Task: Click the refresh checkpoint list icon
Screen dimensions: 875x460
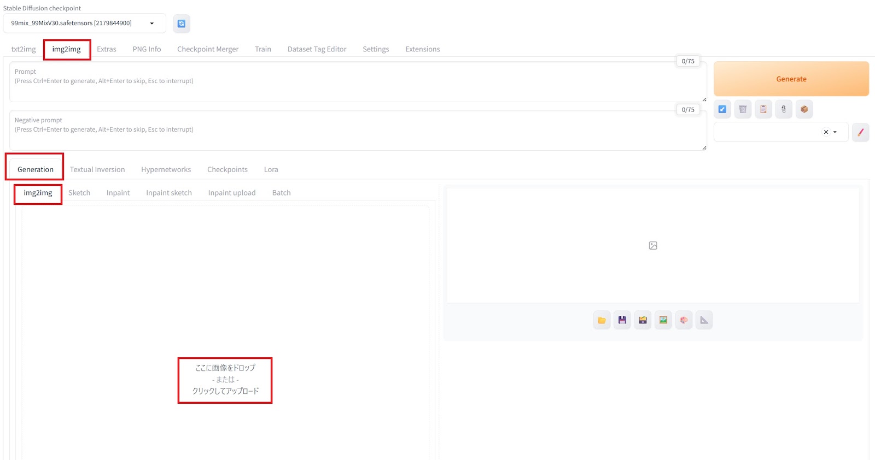Action: (x=182, y=23)
